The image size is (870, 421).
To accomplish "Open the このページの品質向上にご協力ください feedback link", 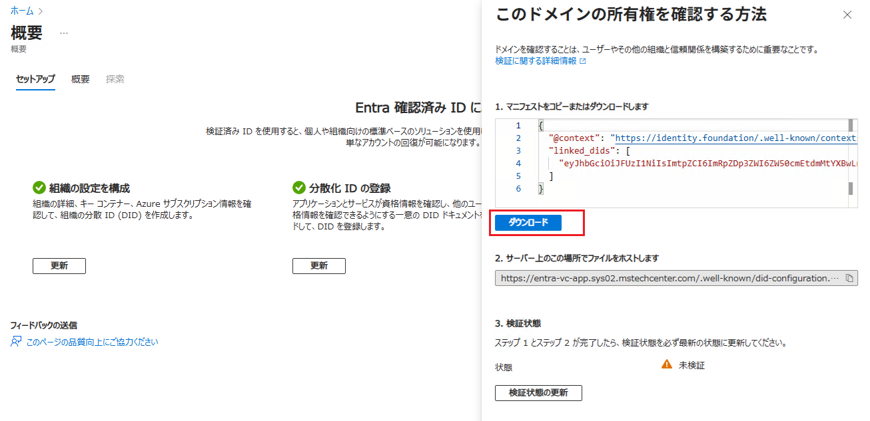I will (92, 342).
